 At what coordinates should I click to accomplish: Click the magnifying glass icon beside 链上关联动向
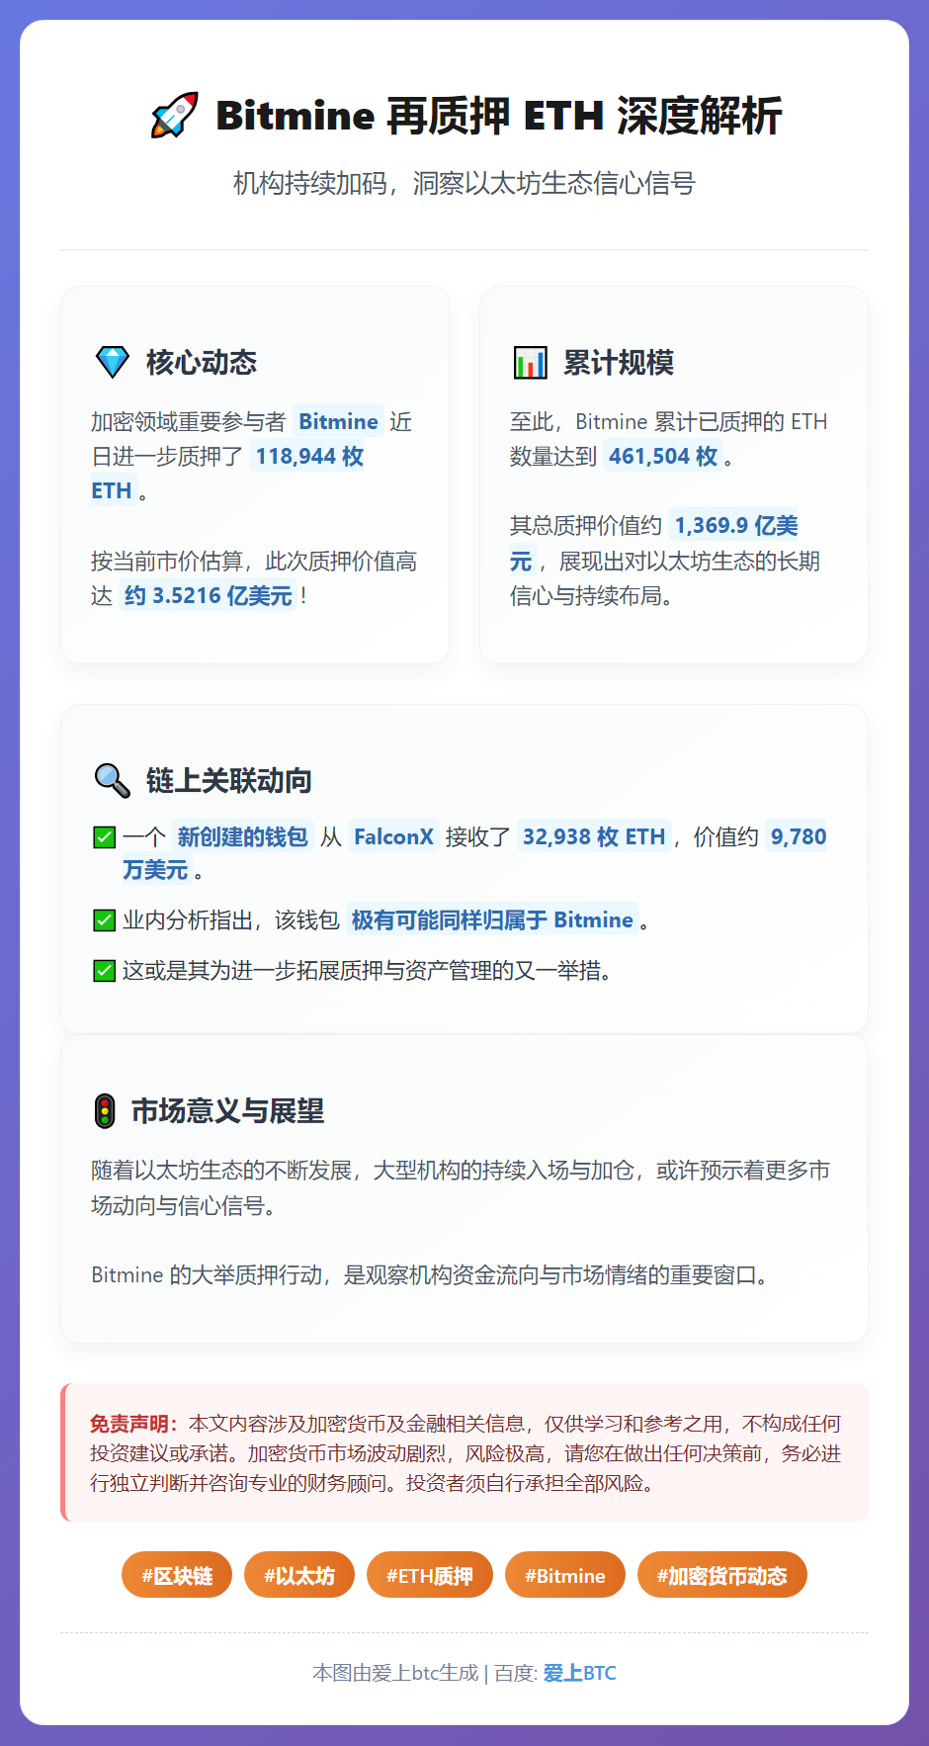(x=112, y=780)
